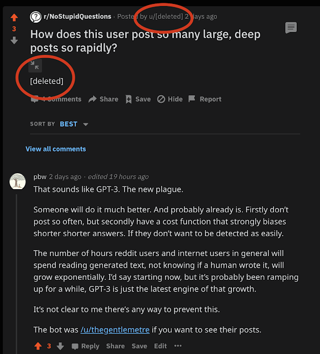The height and width of the screenshot is (354, 320).
Task: View all comments link
Action: 55,149
